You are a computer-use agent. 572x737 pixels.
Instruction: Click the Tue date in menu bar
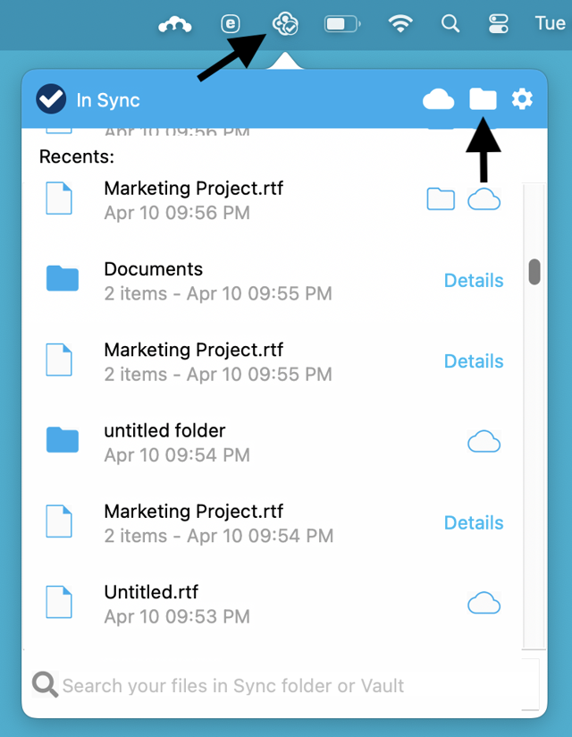pos(551,23)
